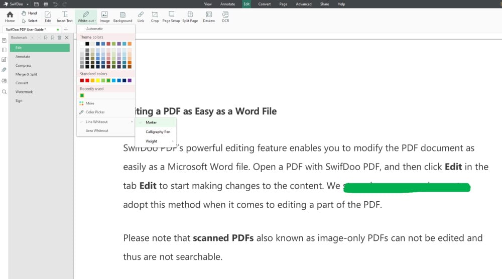Delete bookmark with trash icon
This screenshot has height=279, width=502.
[59, 38]
